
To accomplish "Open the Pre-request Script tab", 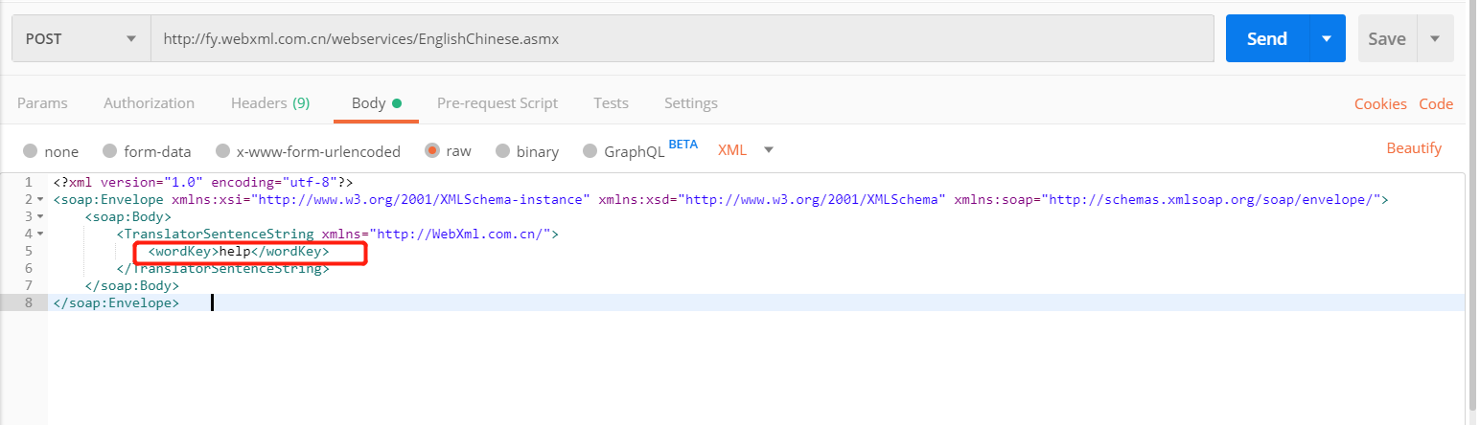I will pos(497,103).
